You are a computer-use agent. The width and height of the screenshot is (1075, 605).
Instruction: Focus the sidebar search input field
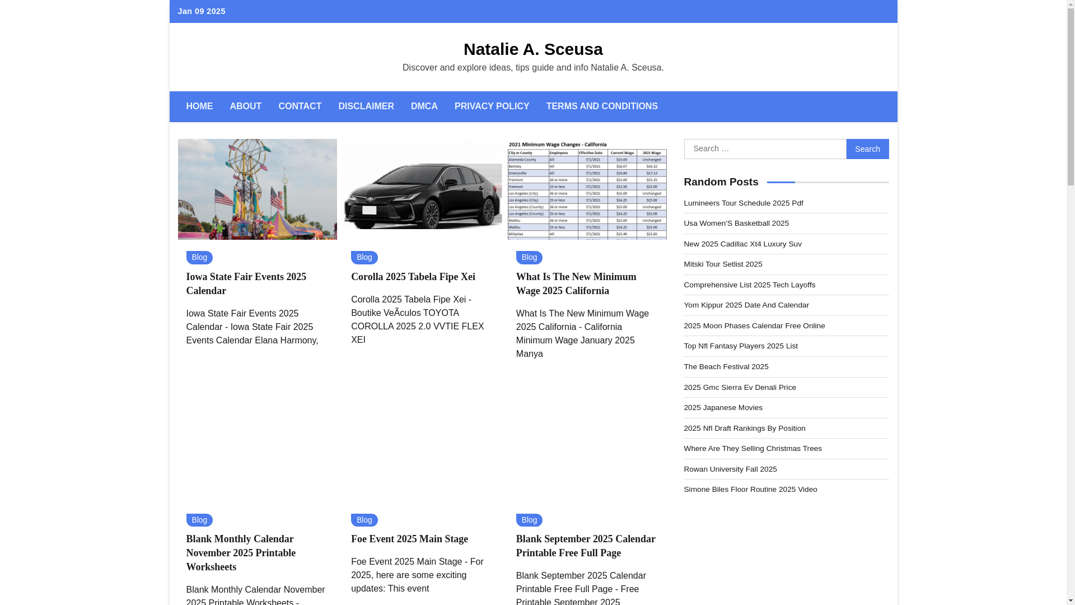(765, 149)
